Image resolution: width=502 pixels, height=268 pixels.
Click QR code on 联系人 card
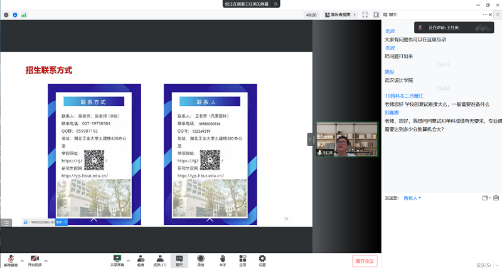[210, 160]
